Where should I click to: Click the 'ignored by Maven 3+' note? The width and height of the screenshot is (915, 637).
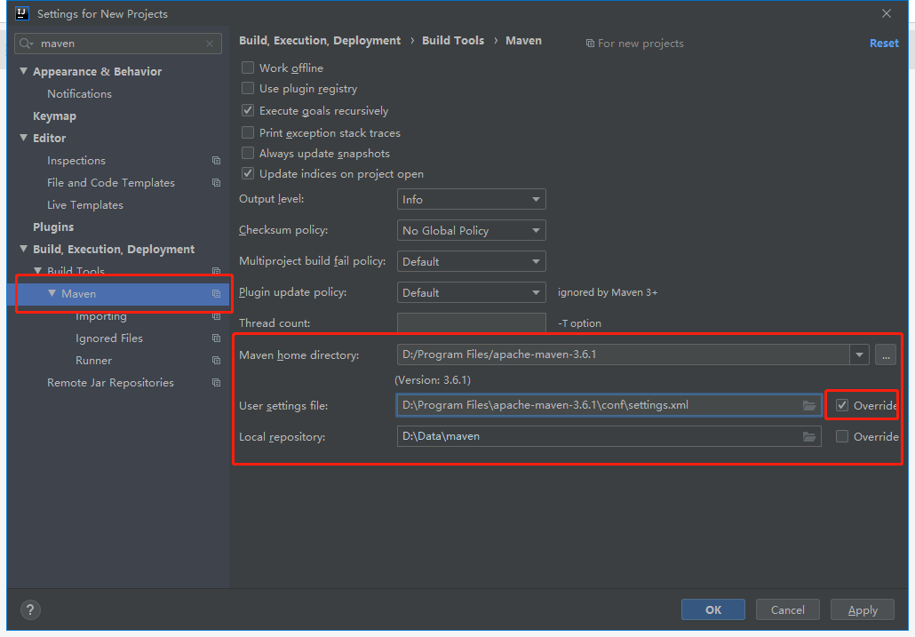[608, 292]
